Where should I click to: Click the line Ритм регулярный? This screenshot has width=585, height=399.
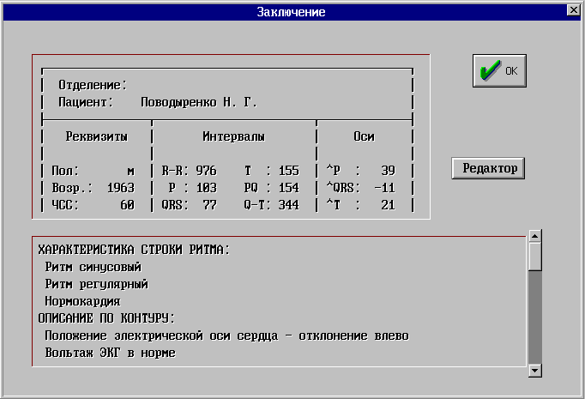click(97, 284)
